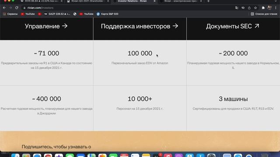The image size is (280, 157).
Task: Click the ~ 200 000 capacity figure
Action: [233, 53]
